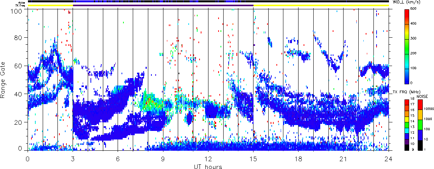Viewport: 434px width, 169px height.
Task: Click the x-axis tick label '9'
Action: (x=163, y=159)
